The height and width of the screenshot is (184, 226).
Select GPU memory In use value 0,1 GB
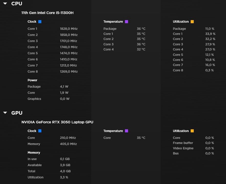(x=65, y=159)
